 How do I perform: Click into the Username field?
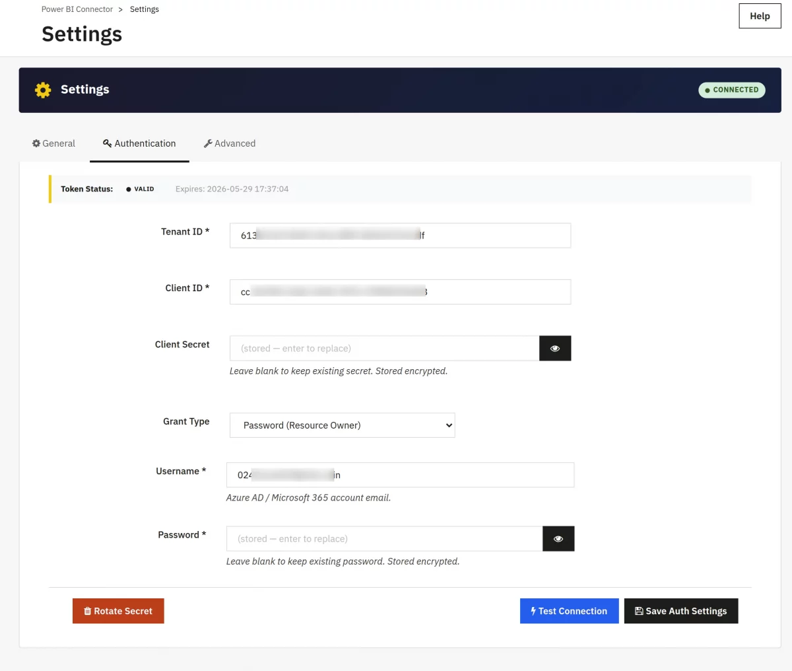tap(400, 475)
